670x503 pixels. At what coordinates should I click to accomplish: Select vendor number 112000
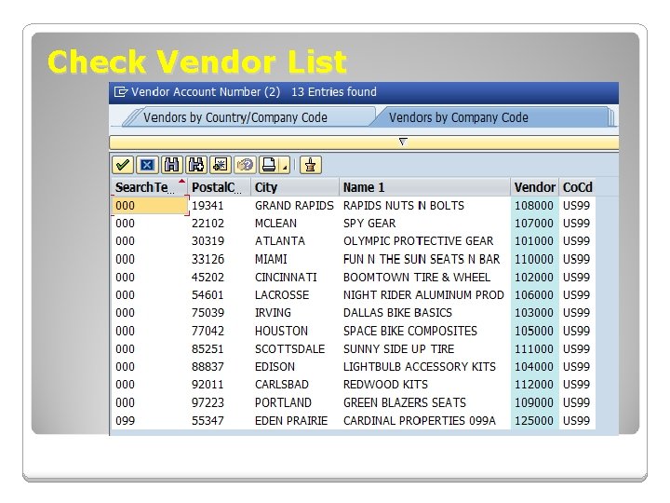pos(534,385)
